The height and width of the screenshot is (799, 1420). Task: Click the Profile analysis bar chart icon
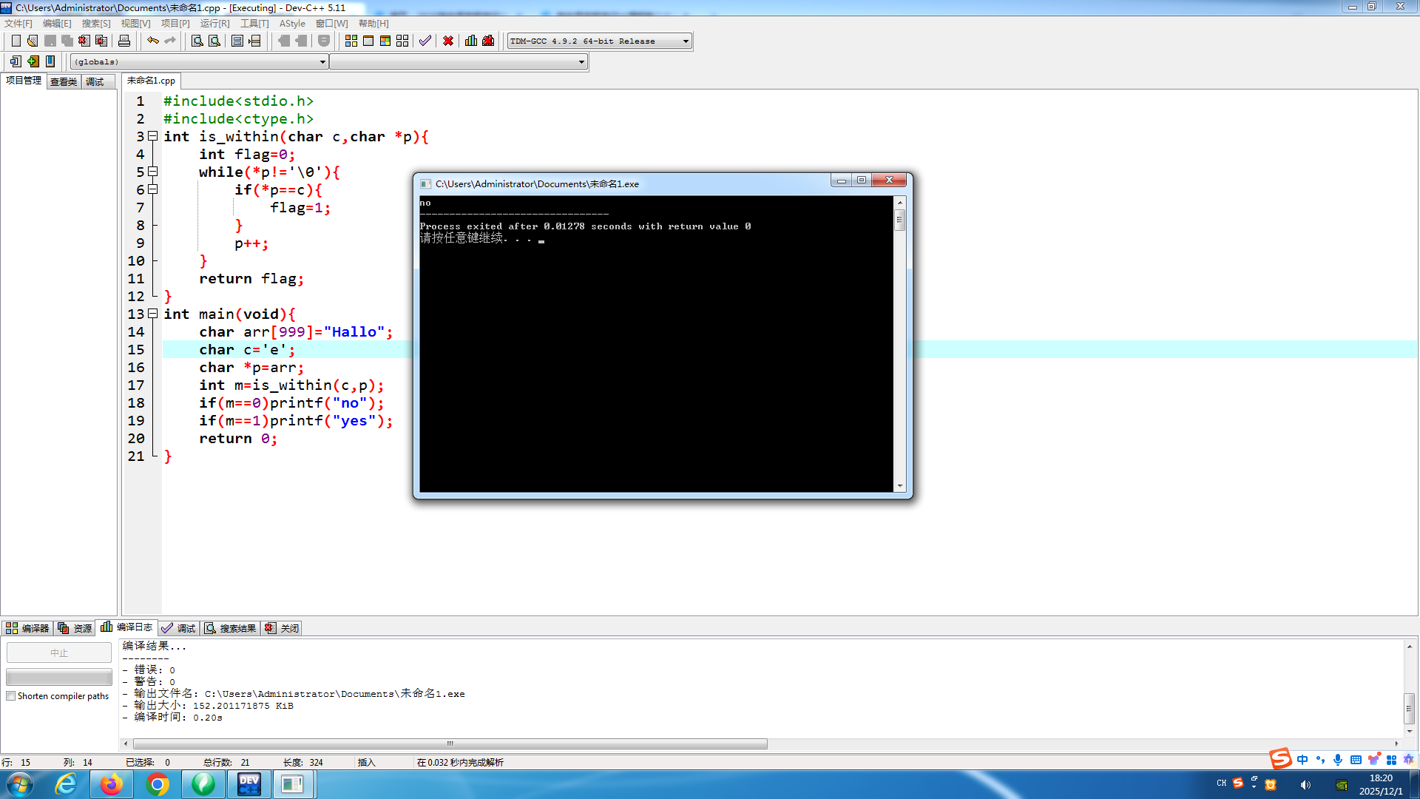pos(470,41)
